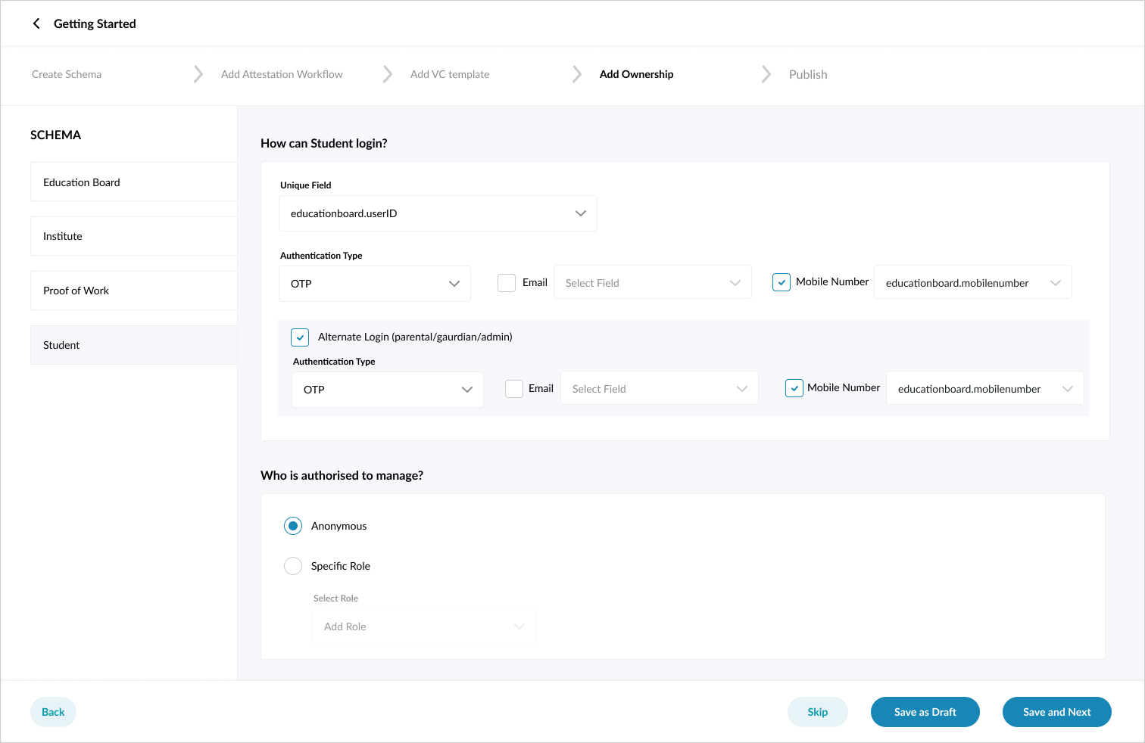Switch to the Publish step
Viewport: 1145px width, 743px height.
(x=807, y=74)
